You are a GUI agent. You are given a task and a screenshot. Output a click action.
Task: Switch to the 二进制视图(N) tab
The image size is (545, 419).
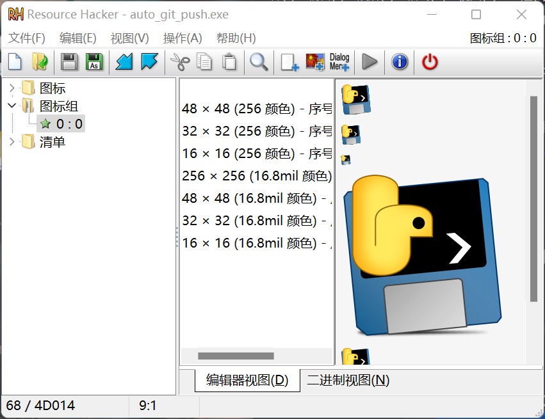coord(348,381)
